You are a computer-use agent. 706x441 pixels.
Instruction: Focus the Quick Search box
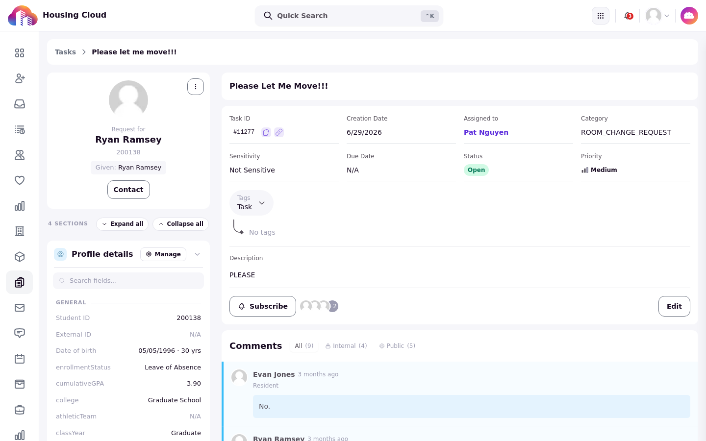349,16
